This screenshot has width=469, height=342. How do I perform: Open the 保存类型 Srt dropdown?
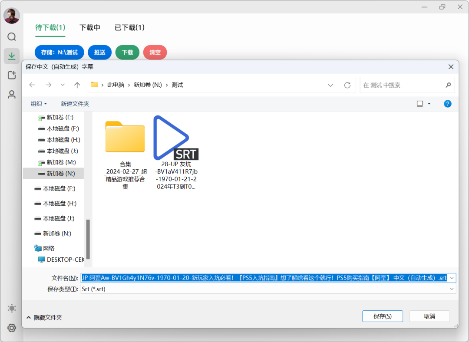268,289
